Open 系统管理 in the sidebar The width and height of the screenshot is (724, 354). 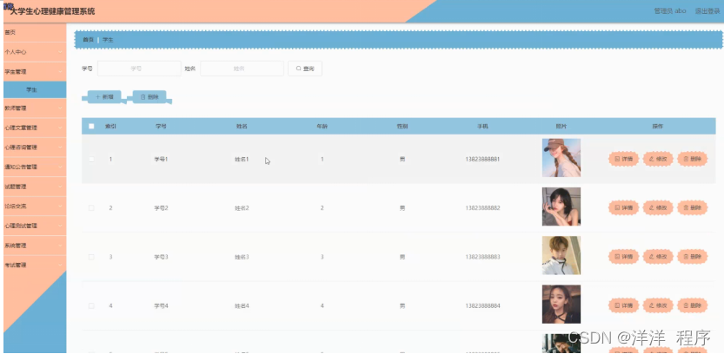35,246
